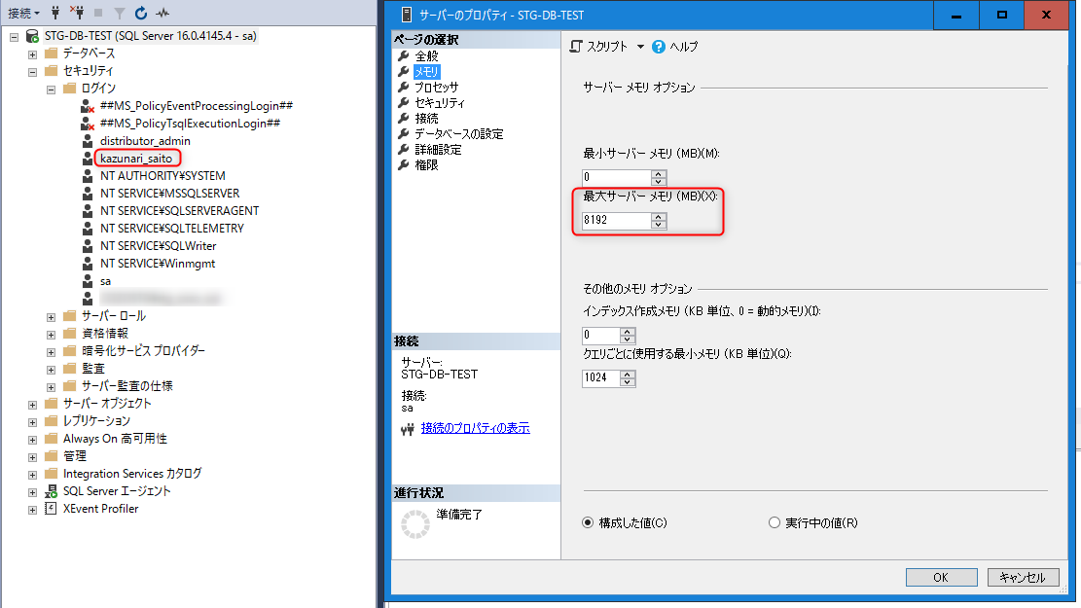This screenshot has width=1081, height=608.
Task: Select the メモリ page in server properties
Action: tap(426, 72)
